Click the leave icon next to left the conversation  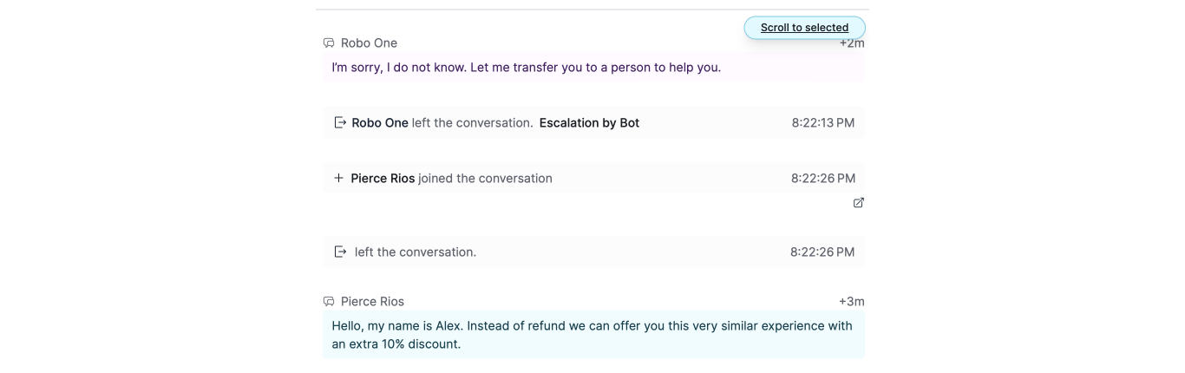coord(340,252)
